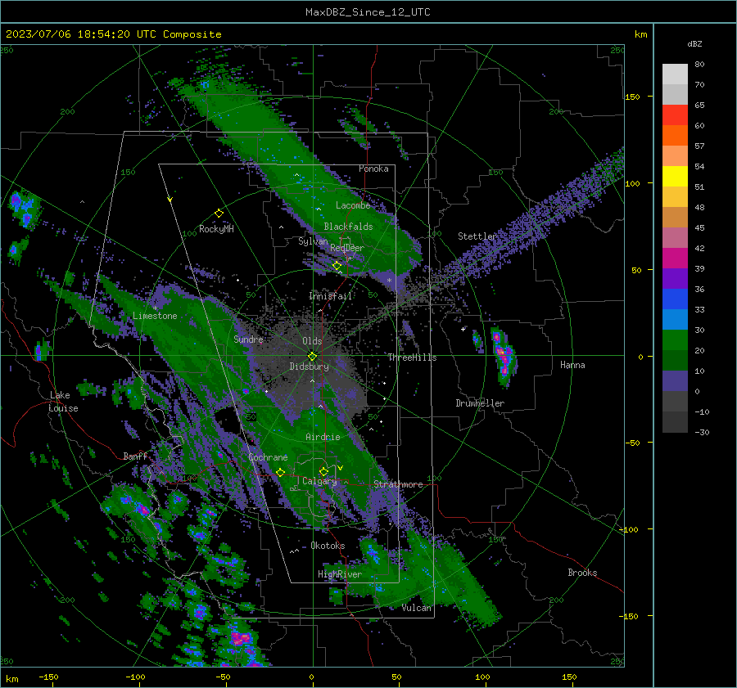The image size is (737, 688).
Task: Click the Stettler city label
Action: click(x=477, y=236)
